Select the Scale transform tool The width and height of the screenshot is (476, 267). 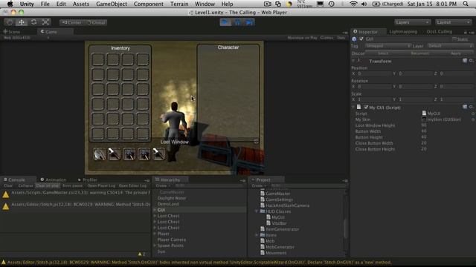point(45,22)
